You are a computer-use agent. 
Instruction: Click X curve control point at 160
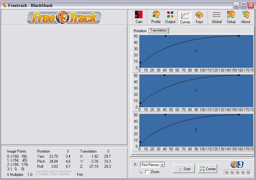click(239, 36)
